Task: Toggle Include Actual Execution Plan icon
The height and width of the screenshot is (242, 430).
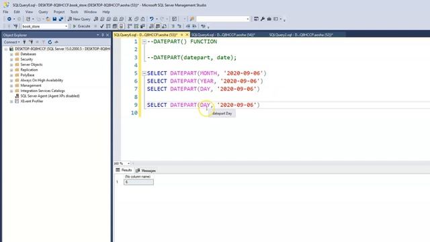Action: [130, 26]
